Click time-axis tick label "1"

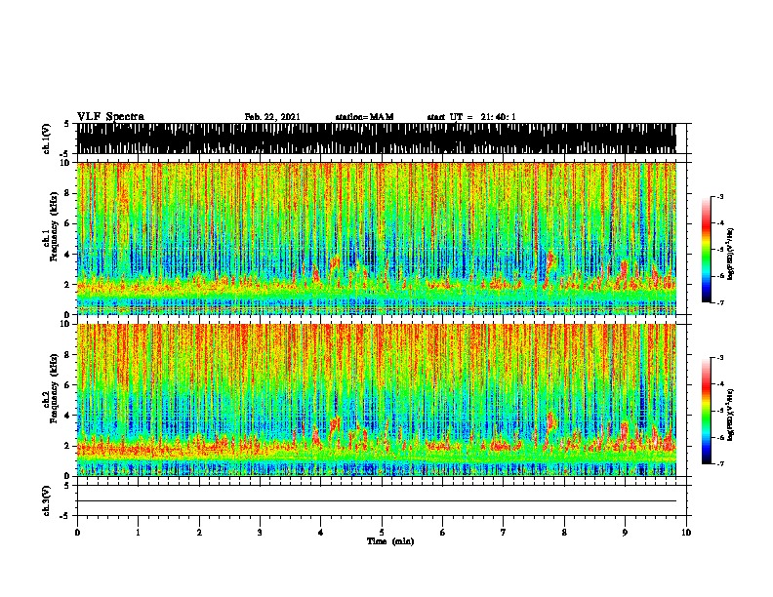(x=138, y=533)
